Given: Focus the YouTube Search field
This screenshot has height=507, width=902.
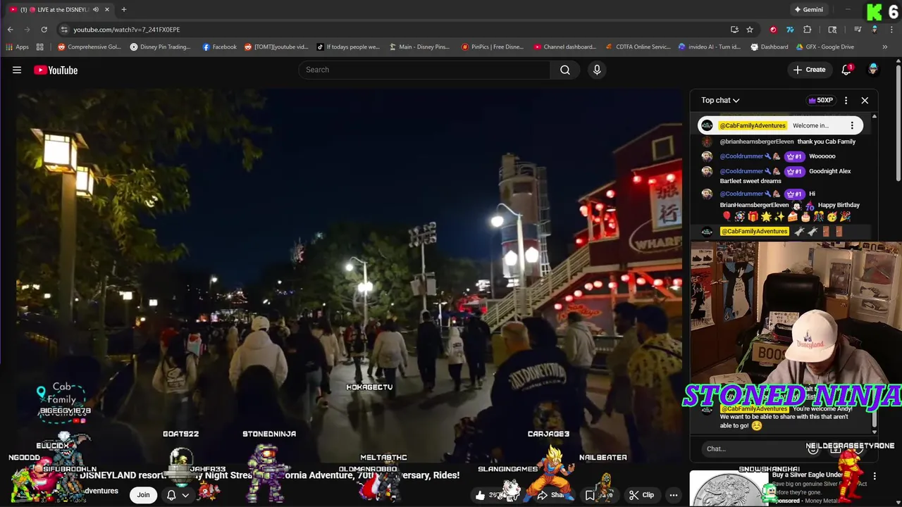Looking at the screenshot, I should pos(424,70).
